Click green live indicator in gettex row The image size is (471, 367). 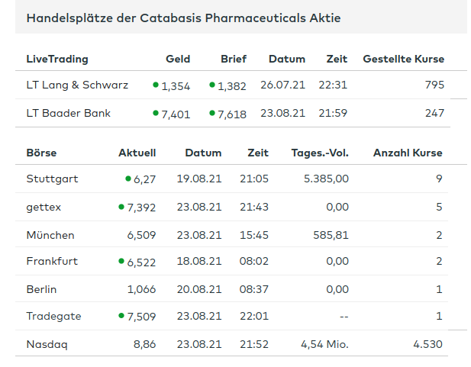pyautogui.click(x=121, y=207)
